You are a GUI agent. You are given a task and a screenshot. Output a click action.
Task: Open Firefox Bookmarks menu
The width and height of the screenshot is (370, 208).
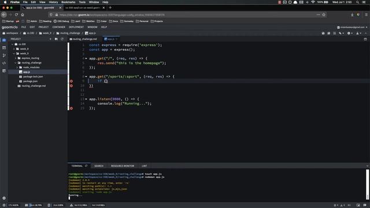click(68, 2)
